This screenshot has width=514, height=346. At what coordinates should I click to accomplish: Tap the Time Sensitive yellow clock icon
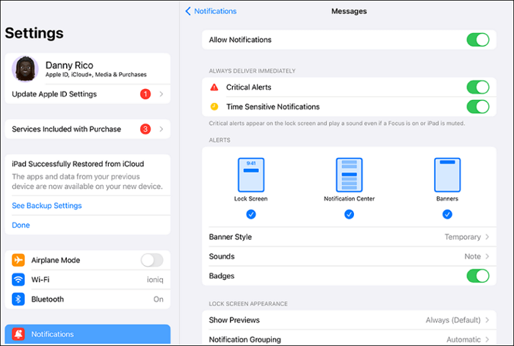click(214, 107)
